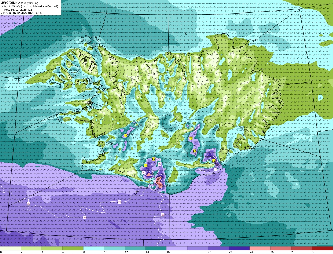Viewport: 333px width, 254px height.
Task: Pick the 20–22 m/s purple legend swatch
Action: [x=219, y=248]
